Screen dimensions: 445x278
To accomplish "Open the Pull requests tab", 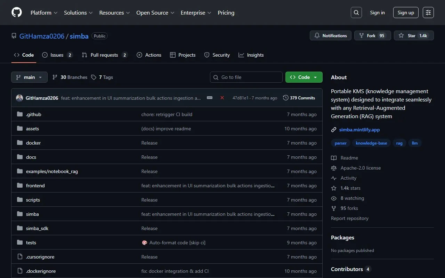I will coord(104,55).
